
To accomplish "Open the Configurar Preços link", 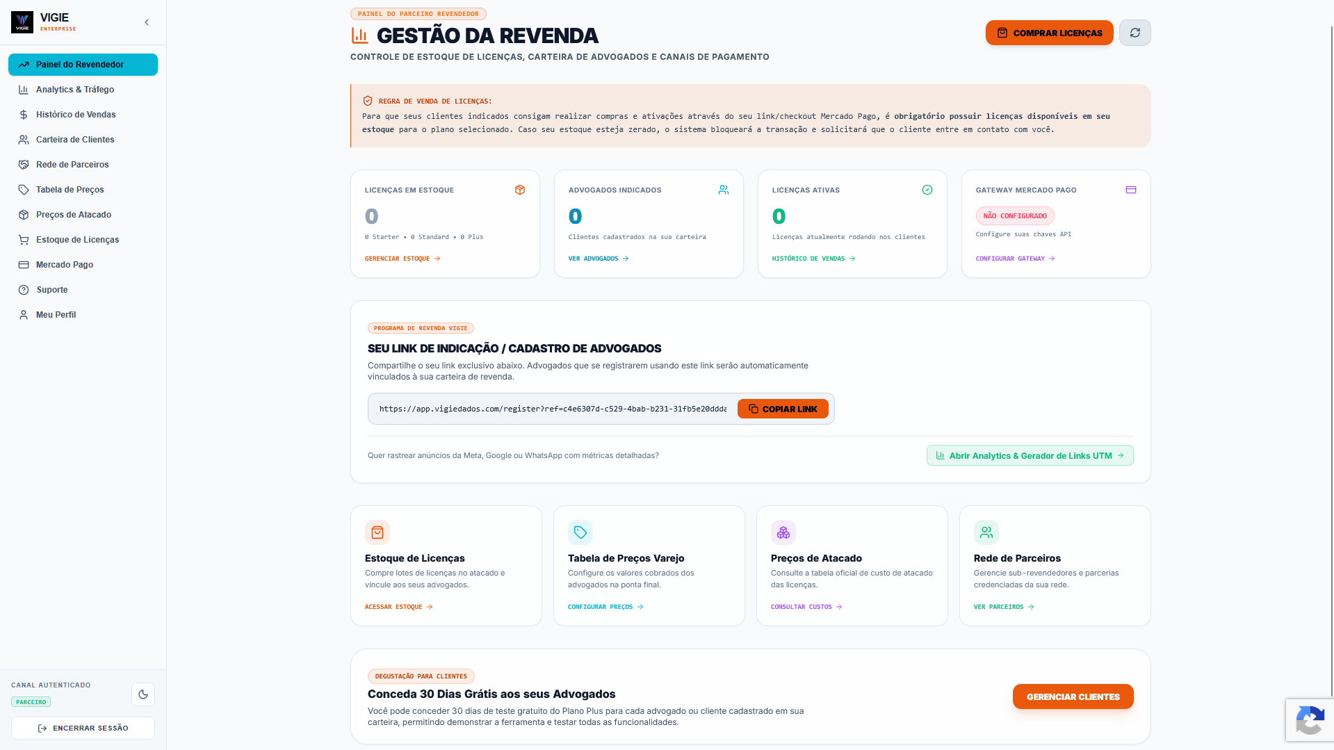I will point(605,607).
